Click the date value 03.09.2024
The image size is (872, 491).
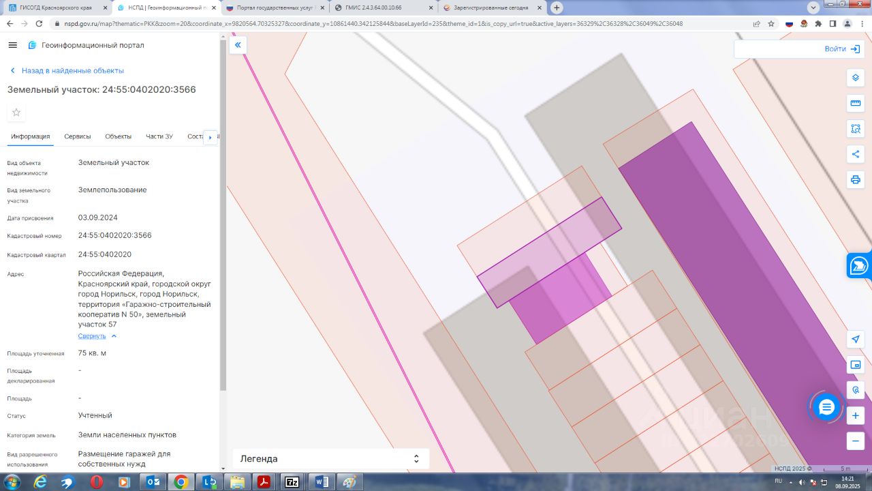98,218
